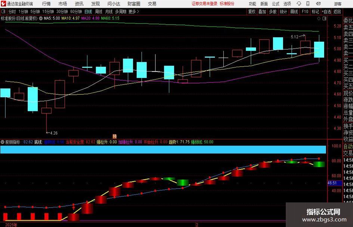Click the 预 marker below the candlesticks
Screen dimensions: 353x227
pos(115,136)
